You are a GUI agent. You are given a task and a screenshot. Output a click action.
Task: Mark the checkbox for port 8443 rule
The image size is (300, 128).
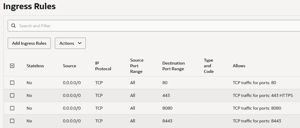[12, 121]
